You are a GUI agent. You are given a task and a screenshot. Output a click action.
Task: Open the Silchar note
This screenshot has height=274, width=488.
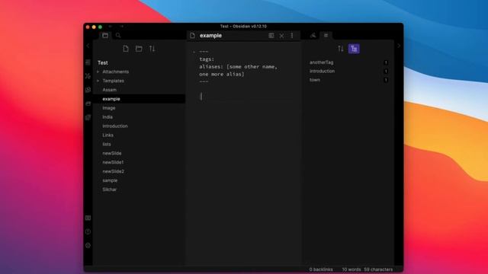[x=109, y=190]
